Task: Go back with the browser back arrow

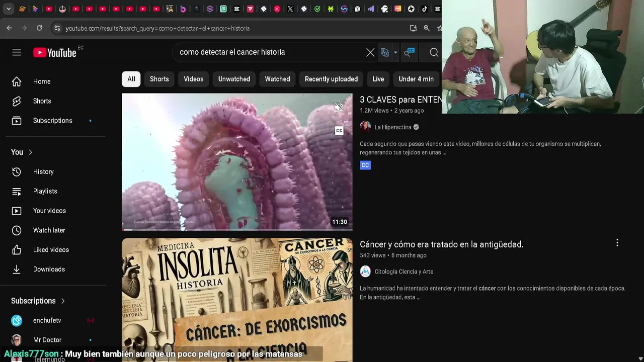Action: pyautogui.click(x=9, y=28)
